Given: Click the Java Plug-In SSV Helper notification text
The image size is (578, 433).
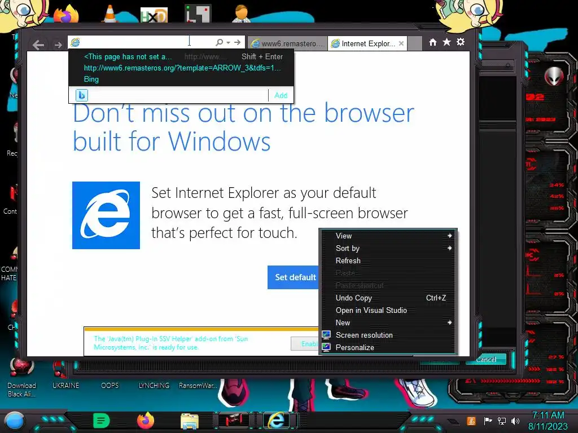Looking at the screenshot, I should (x=171, y=343).
